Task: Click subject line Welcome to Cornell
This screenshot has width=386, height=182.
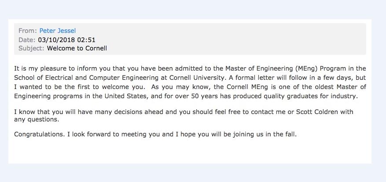Action: pos(77,48)
